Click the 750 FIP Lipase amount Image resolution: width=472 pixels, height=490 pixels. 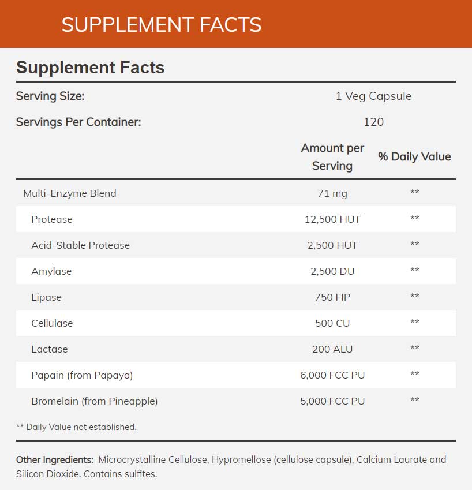click(332, 297)
